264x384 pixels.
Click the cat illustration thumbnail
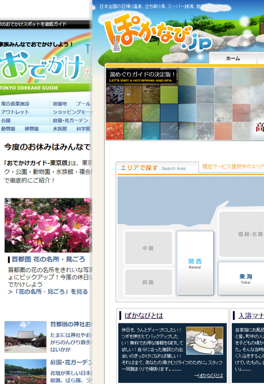204,340
